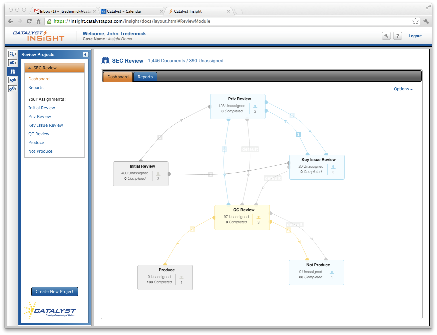The height and width of the screenshot is (335, 437).
Task: Close the Catalyst – Calendar browser tab
Action: pos(161,11)
